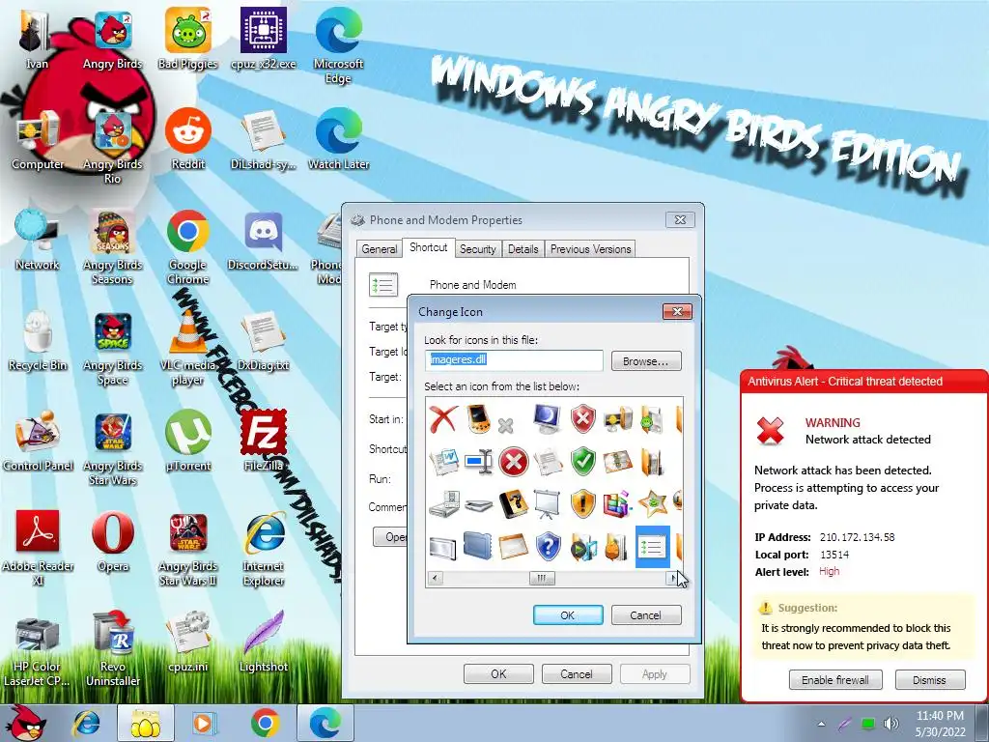989x742 pixels.
Task: Launch Internet Explorer from taskbar
Action: coord(86,723)
